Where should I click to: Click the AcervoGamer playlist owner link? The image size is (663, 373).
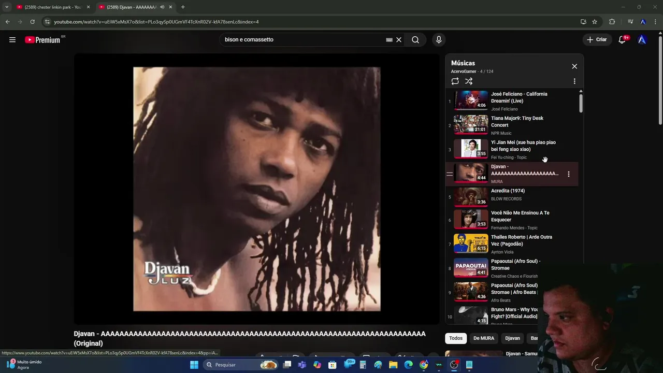(464, 71)
